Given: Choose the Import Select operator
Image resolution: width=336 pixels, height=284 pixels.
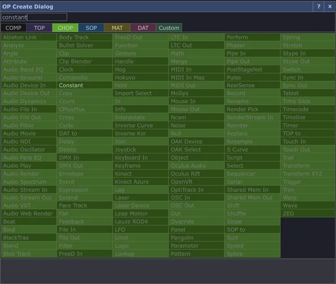Looking at the screenshot, I should point(140,93).
